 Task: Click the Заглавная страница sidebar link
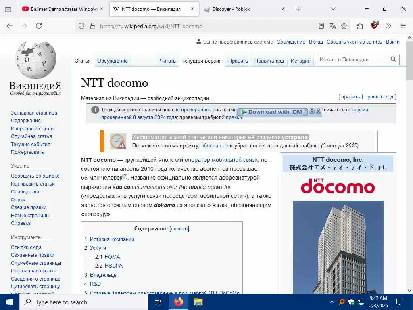pyautogui.click(x=34, y=113)
